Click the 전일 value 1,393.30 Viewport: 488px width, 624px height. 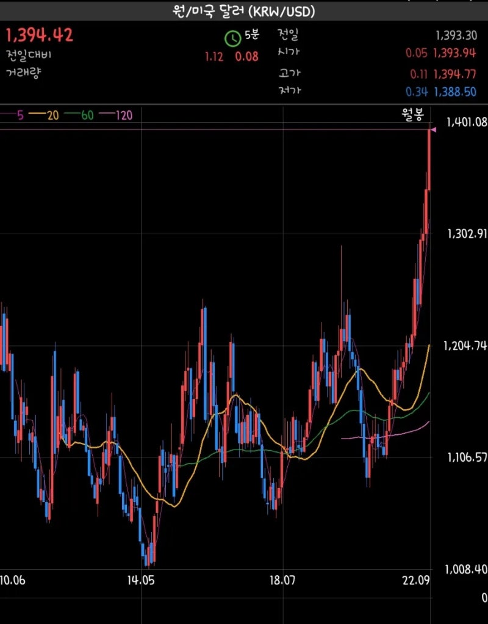(456, 35)
